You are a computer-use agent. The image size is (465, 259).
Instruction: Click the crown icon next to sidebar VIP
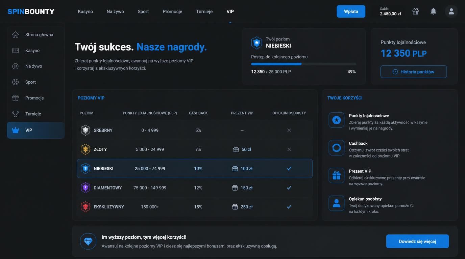point(16,130)
